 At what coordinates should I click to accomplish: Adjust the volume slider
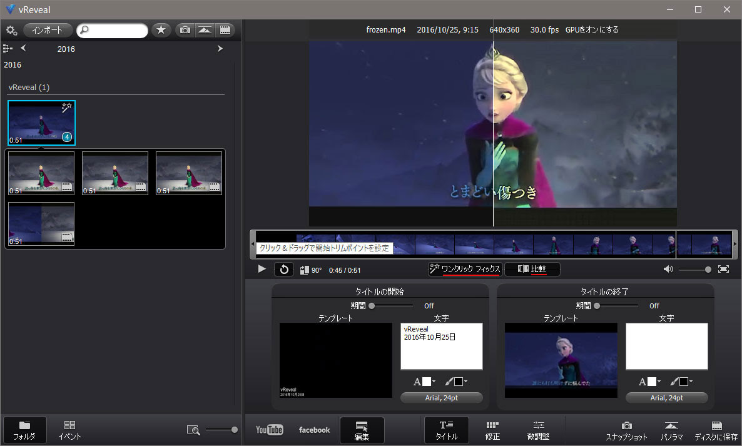(x=694, y=269)
